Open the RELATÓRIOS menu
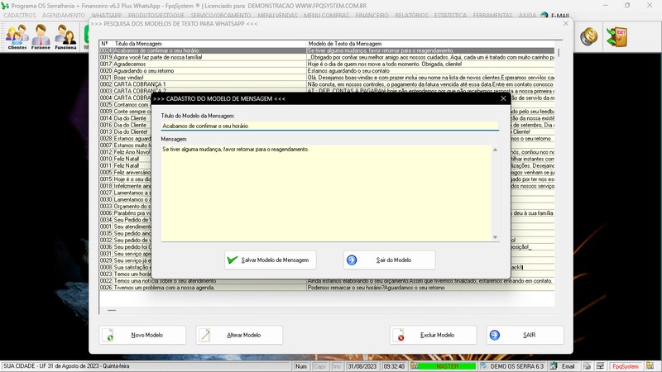Screen dimensions: 662x372 click(x=411, y=15)
